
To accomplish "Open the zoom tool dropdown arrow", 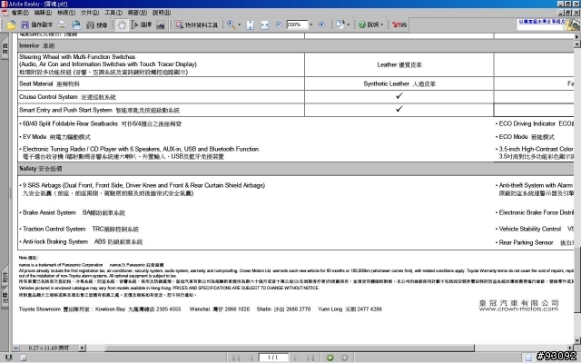I will coord(239,25).
